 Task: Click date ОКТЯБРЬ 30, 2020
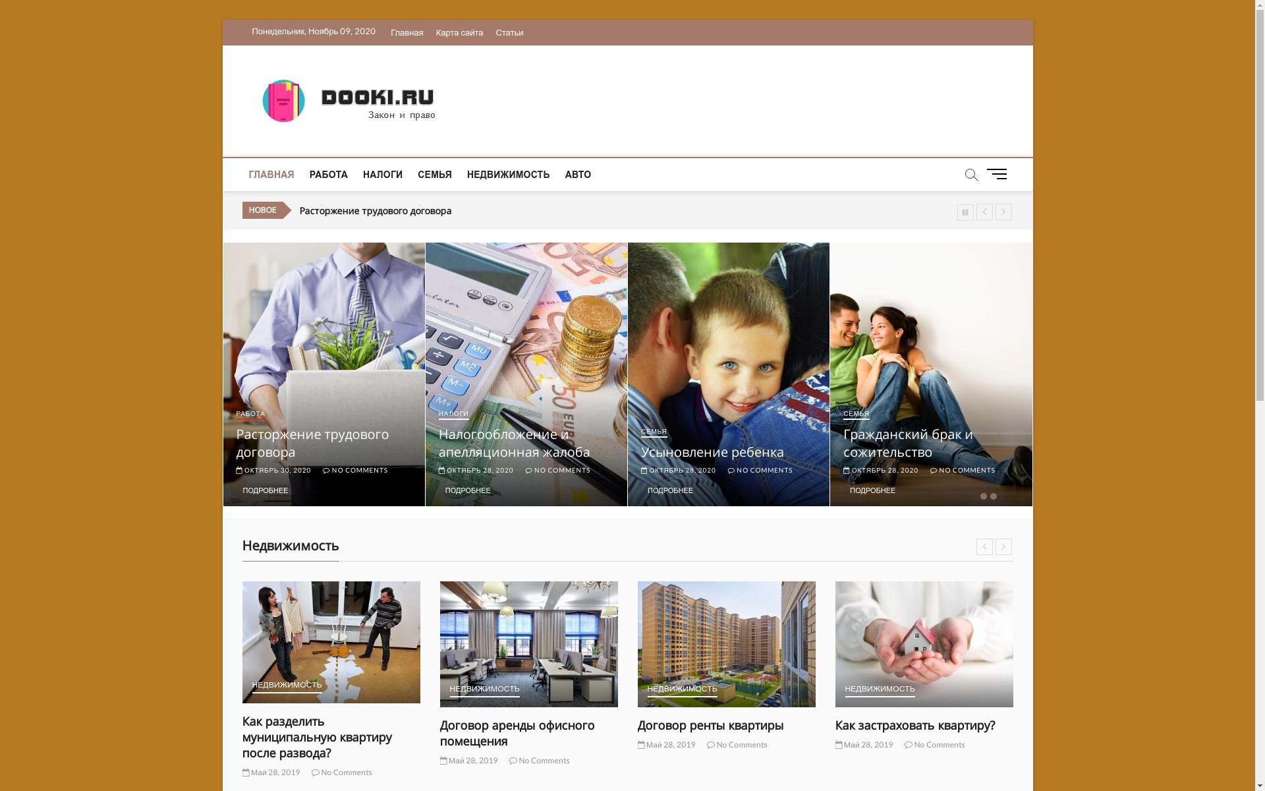pos(273,470)
